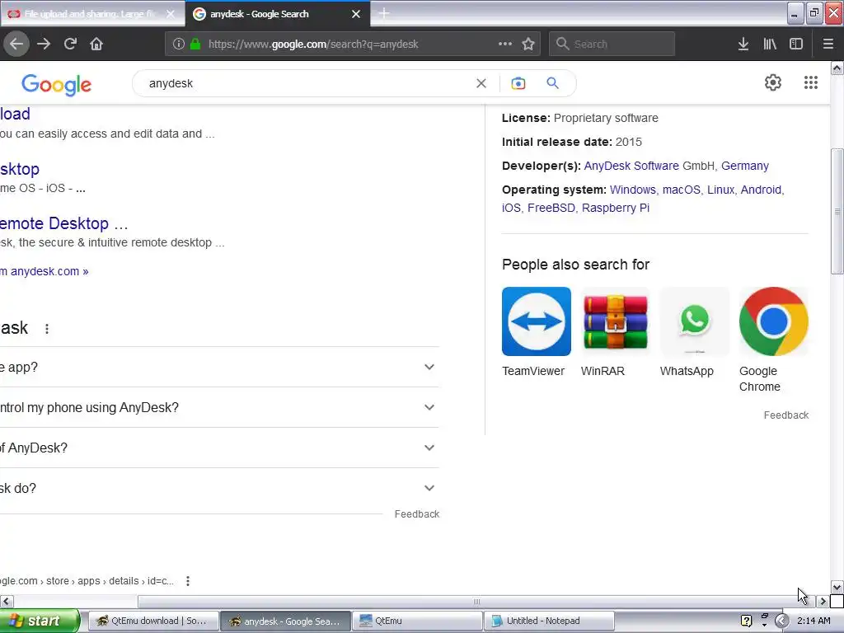Open the 'emote Desktop …' result link
Image resolution: width=844 pixels, height=633 pixels.
[63, 223]
